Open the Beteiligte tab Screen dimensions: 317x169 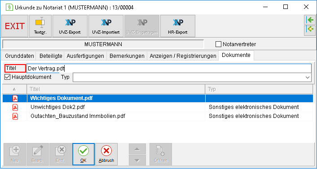[x=51, y=56]
